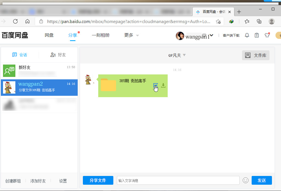Viewport: 281px width, 191px height.
Task: Expand the QF凡夫 chat title dropdown
Action: 177,55
